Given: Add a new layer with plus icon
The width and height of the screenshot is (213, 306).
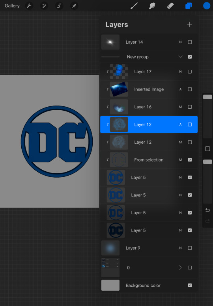Looking at the screenshot, I should (x=190, y=24).
